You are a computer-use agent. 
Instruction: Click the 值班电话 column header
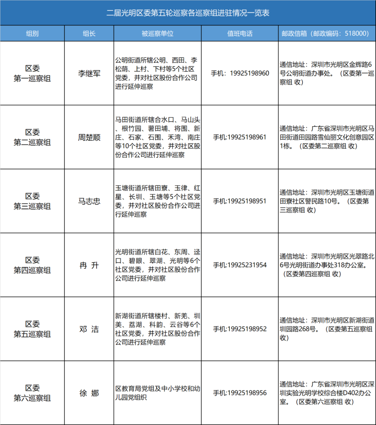pyautogui.click(x=239, y=33)
